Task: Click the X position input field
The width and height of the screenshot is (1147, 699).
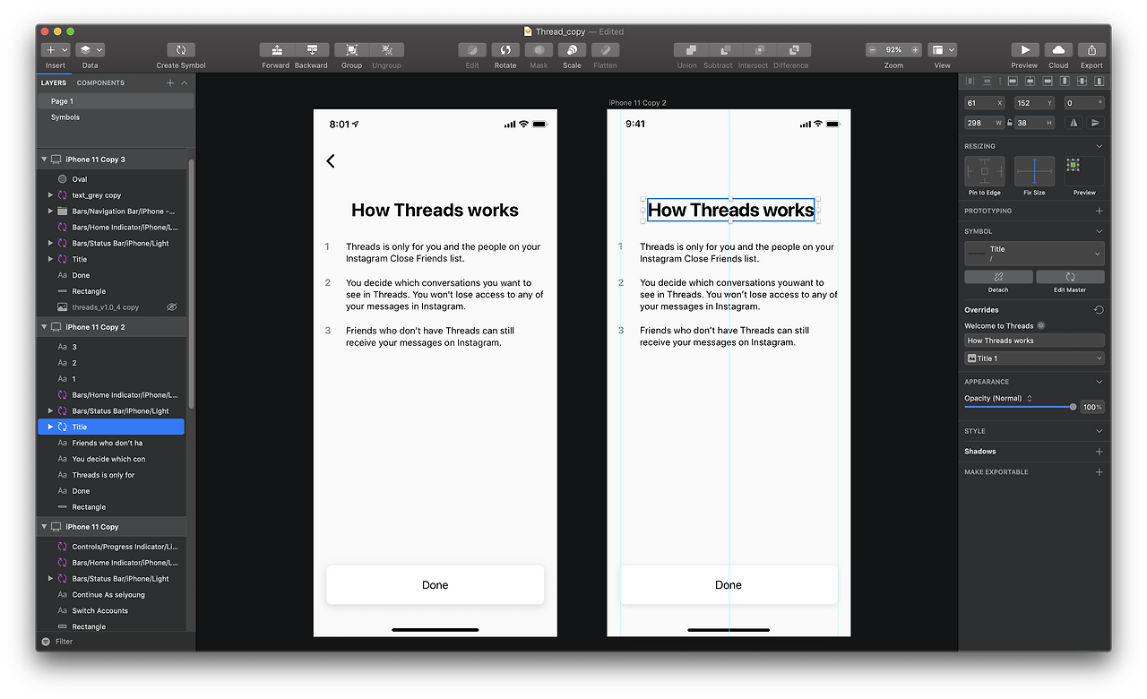Action: click(985, 103)
